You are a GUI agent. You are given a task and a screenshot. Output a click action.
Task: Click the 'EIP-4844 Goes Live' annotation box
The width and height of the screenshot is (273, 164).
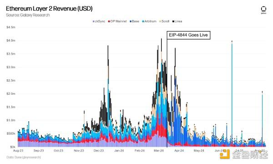(x=188, y=35)
